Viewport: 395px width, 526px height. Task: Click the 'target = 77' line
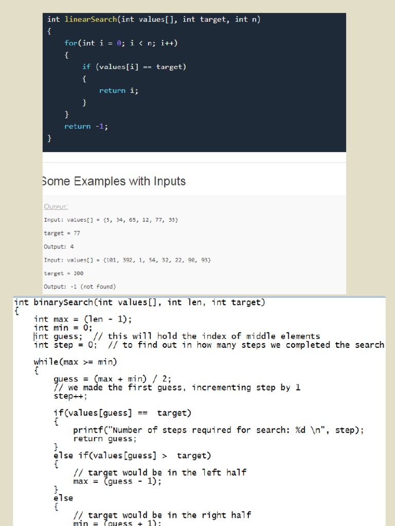coord(62,233)
